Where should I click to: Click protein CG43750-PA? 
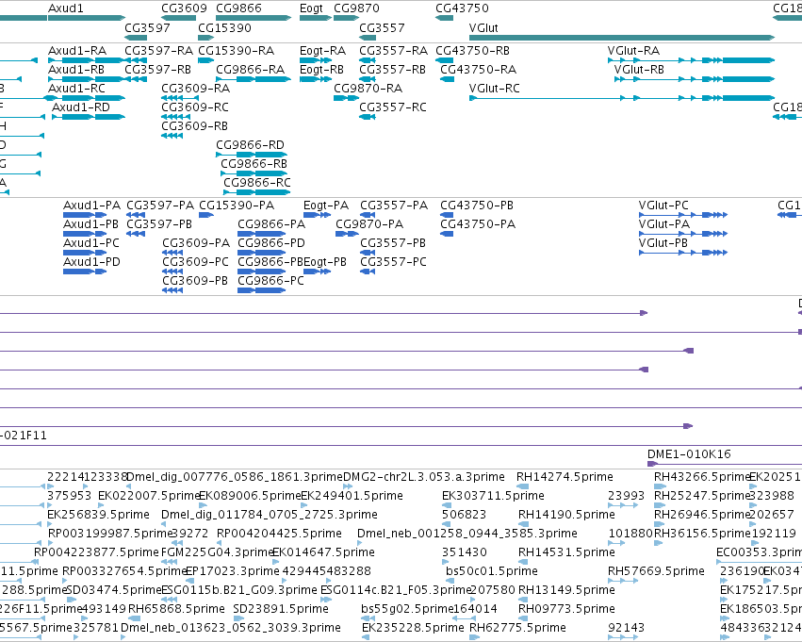point(478,224)
